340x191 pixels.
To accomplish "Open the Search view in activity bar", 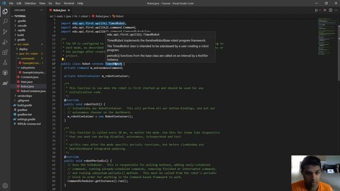I will [x=5, y=21].
